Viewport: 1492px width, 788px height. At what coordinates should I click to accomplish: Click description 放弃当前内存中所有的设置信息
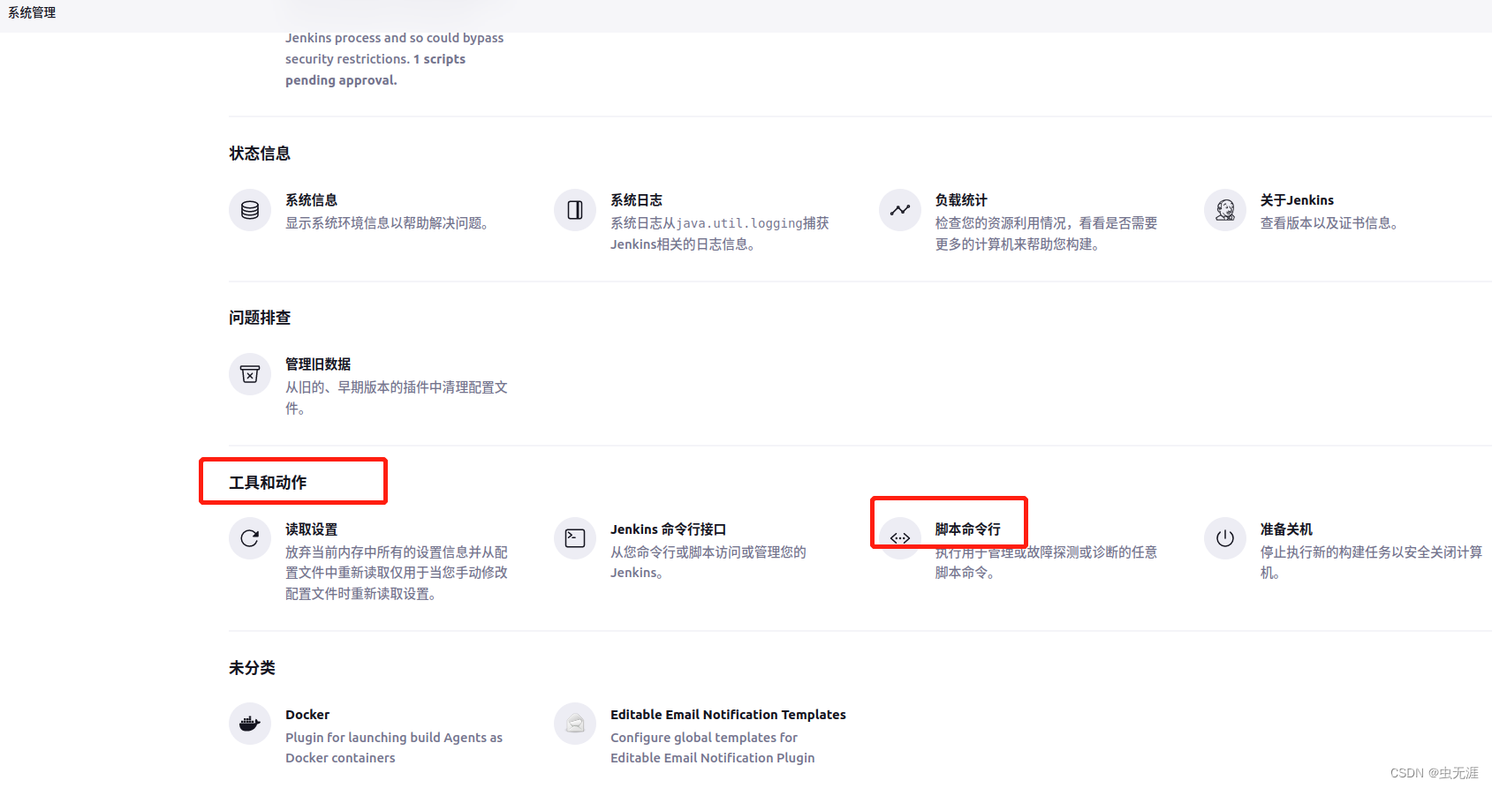coord(397,573)
